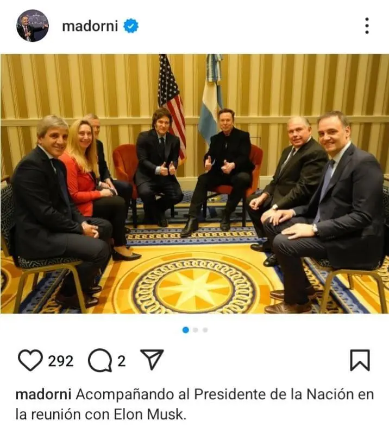Save post using bookmark icon
Viewport: 389px width, 434px height.
tap(360, 360)
